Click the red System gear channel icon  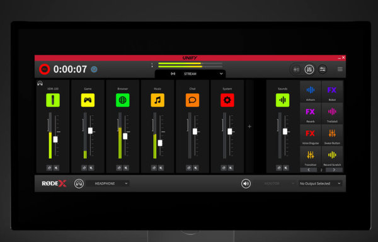(227, 100)
